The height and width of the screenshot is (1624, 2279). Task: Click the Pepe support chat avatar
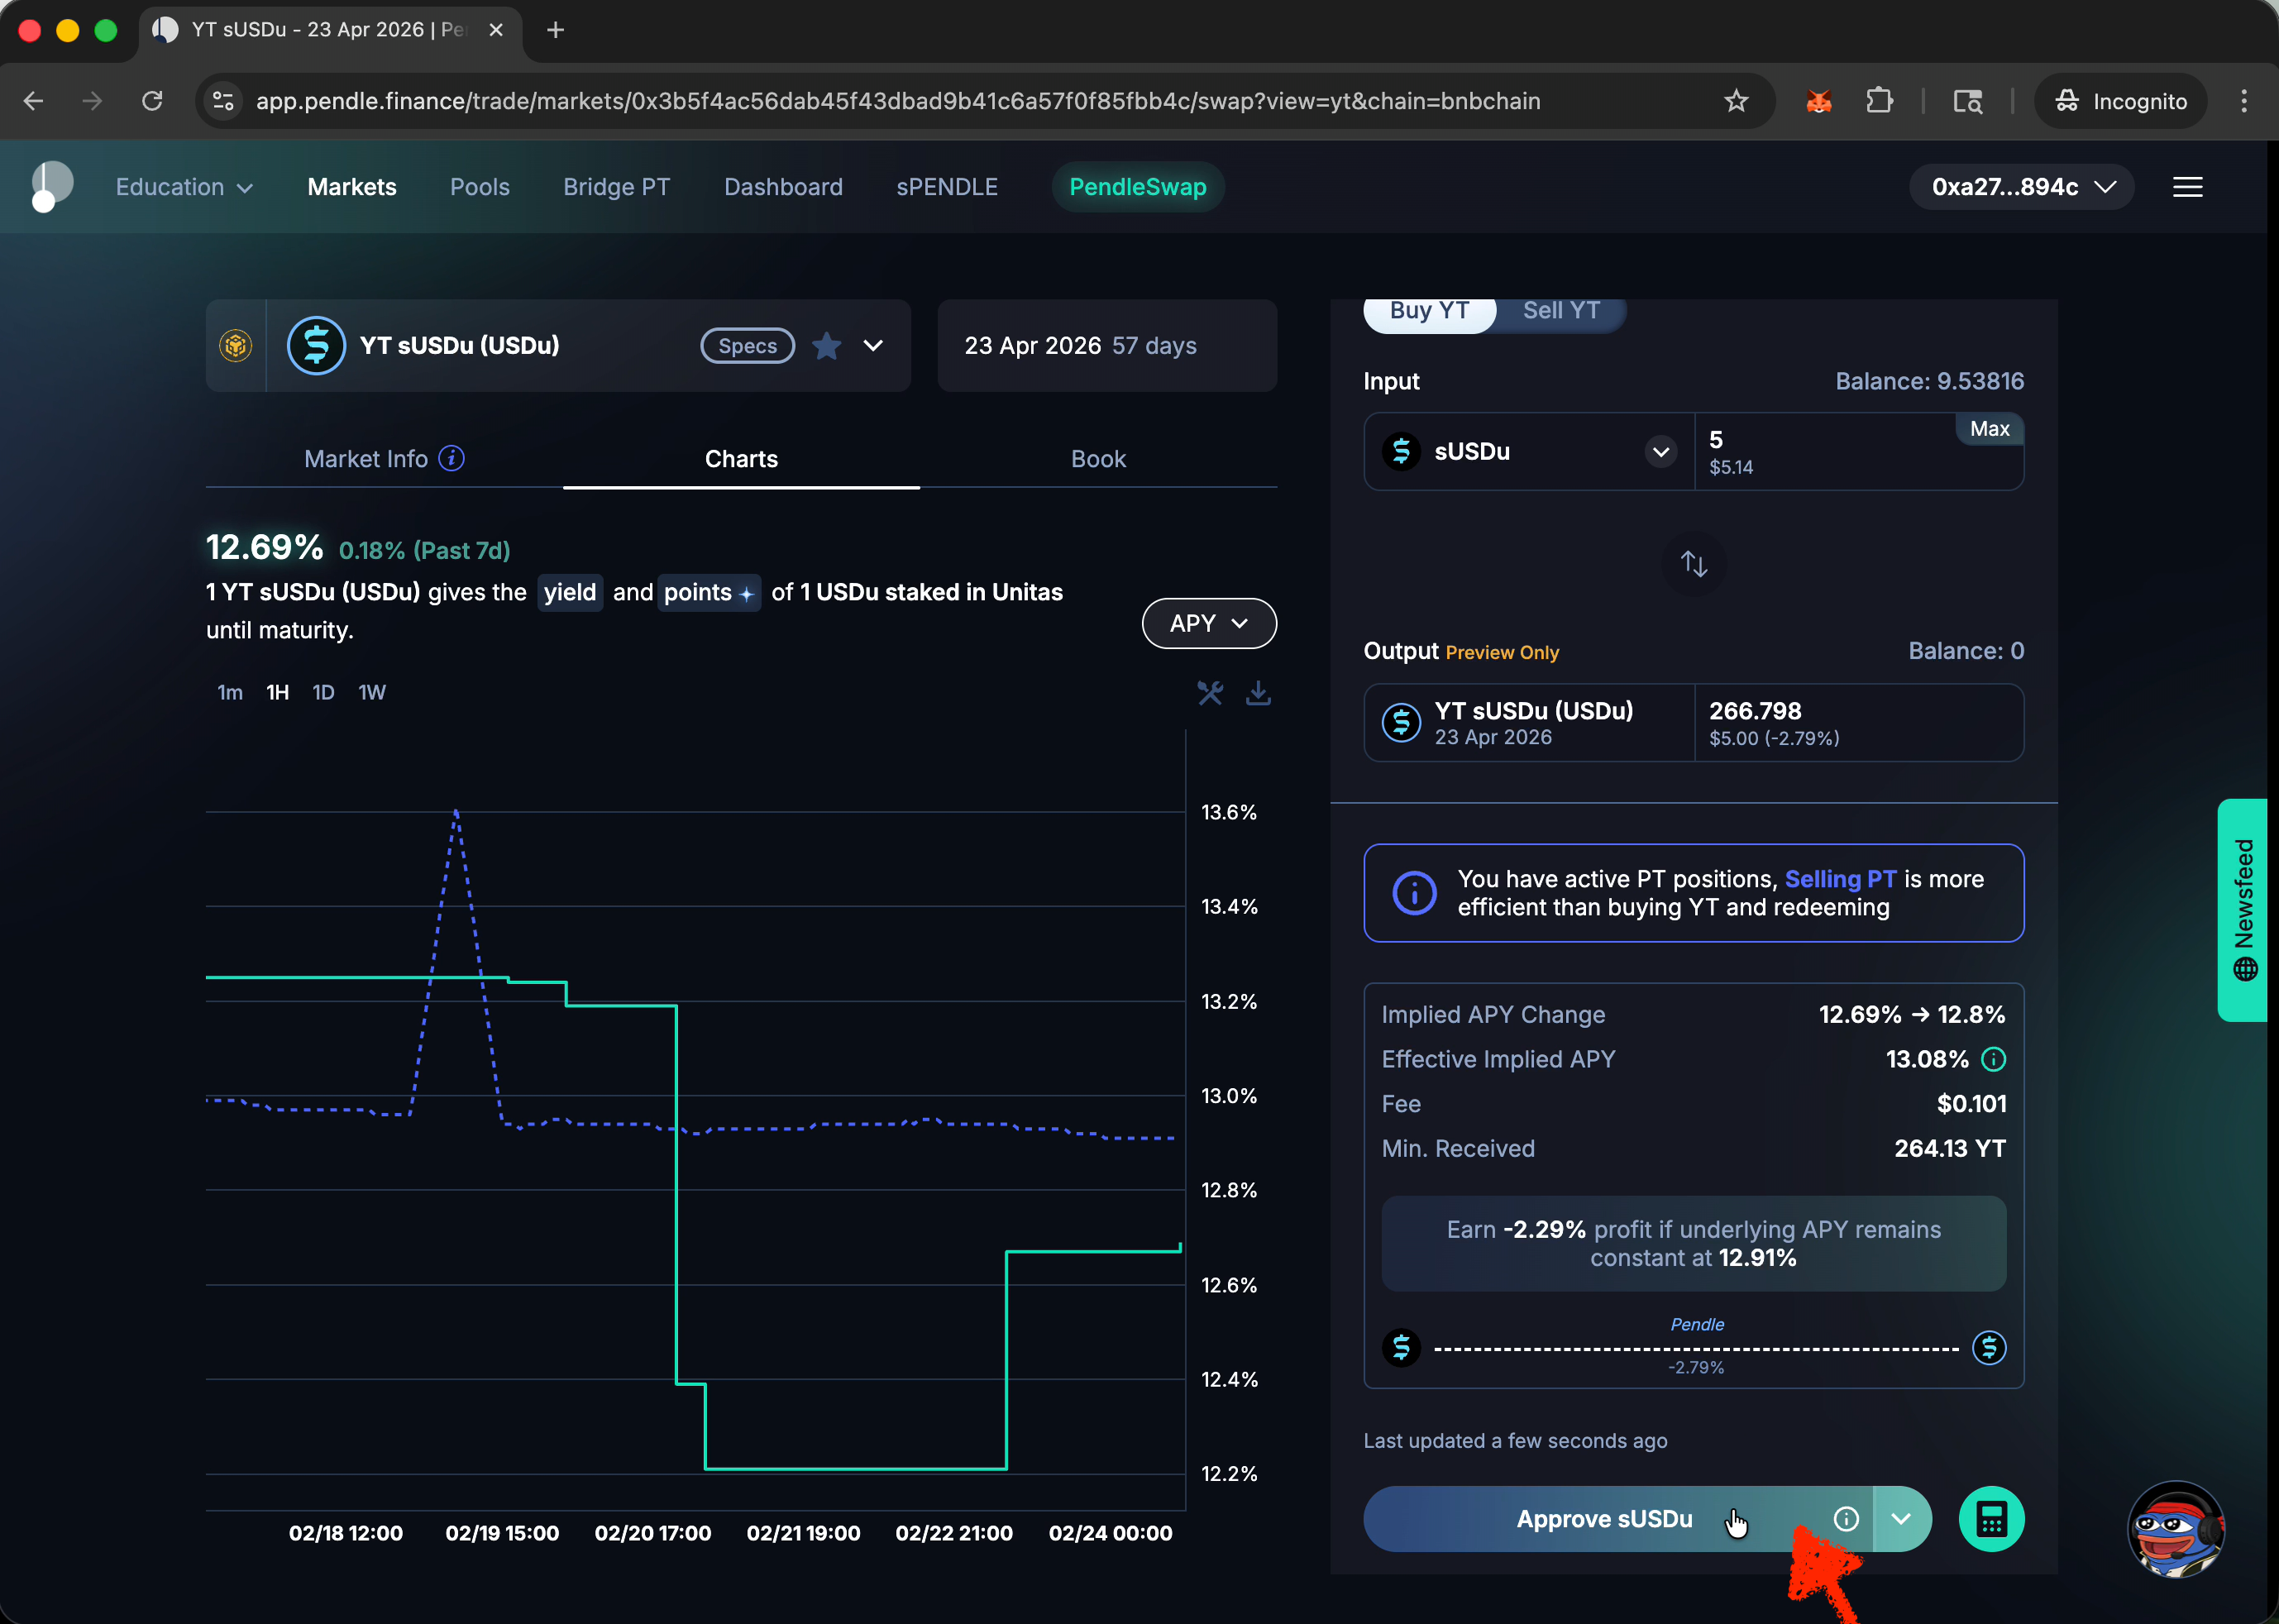[x=2175, y=1528]
